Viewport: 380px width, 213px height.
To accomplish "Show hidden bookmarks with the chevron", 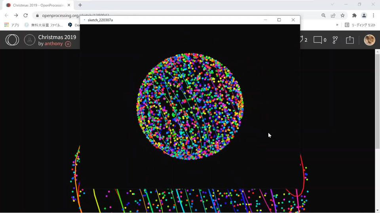I will click(337, 25).
